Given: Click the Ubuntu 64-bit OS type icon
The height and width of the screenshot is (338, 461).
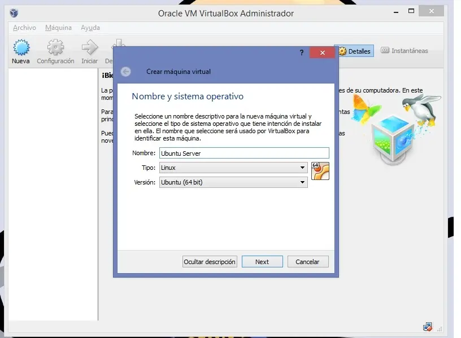Looking at the screenshot, I should (320, 171).
